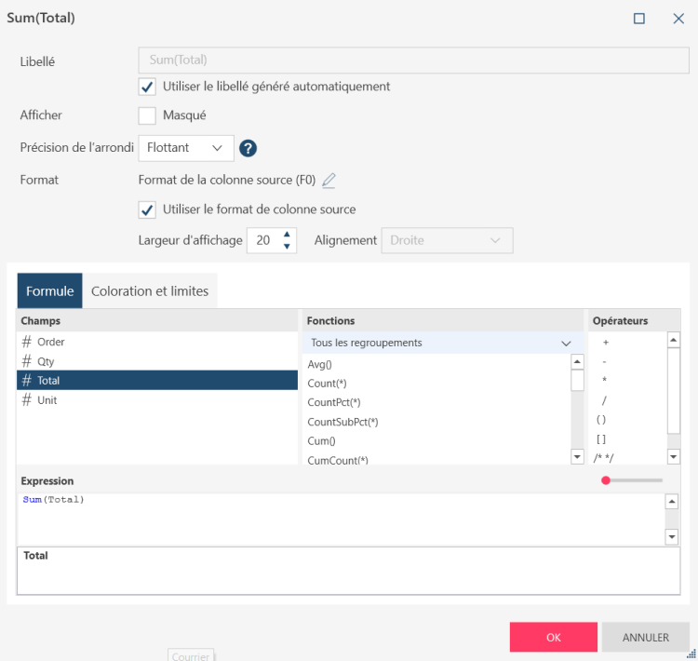Screen dimensions: 698x661
Task: Click the help question mark icon
Action: pyautogui.click(x=248, y=148)
